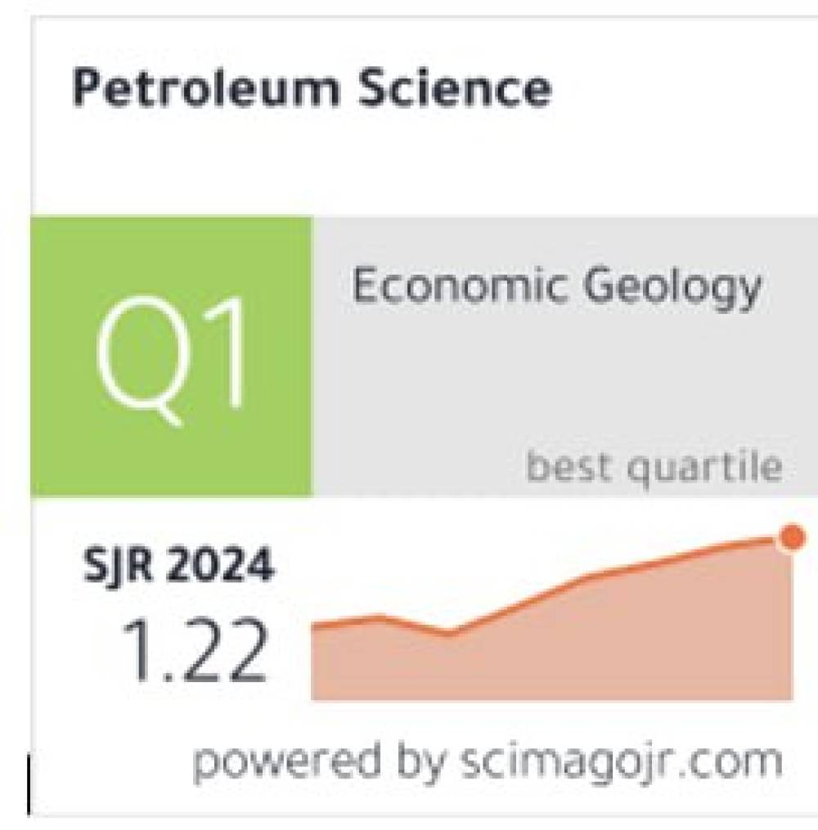This screenshot has height=830, width=818.
Task: Click the 1.22 SJR score value
Action: tap(195, 652)
